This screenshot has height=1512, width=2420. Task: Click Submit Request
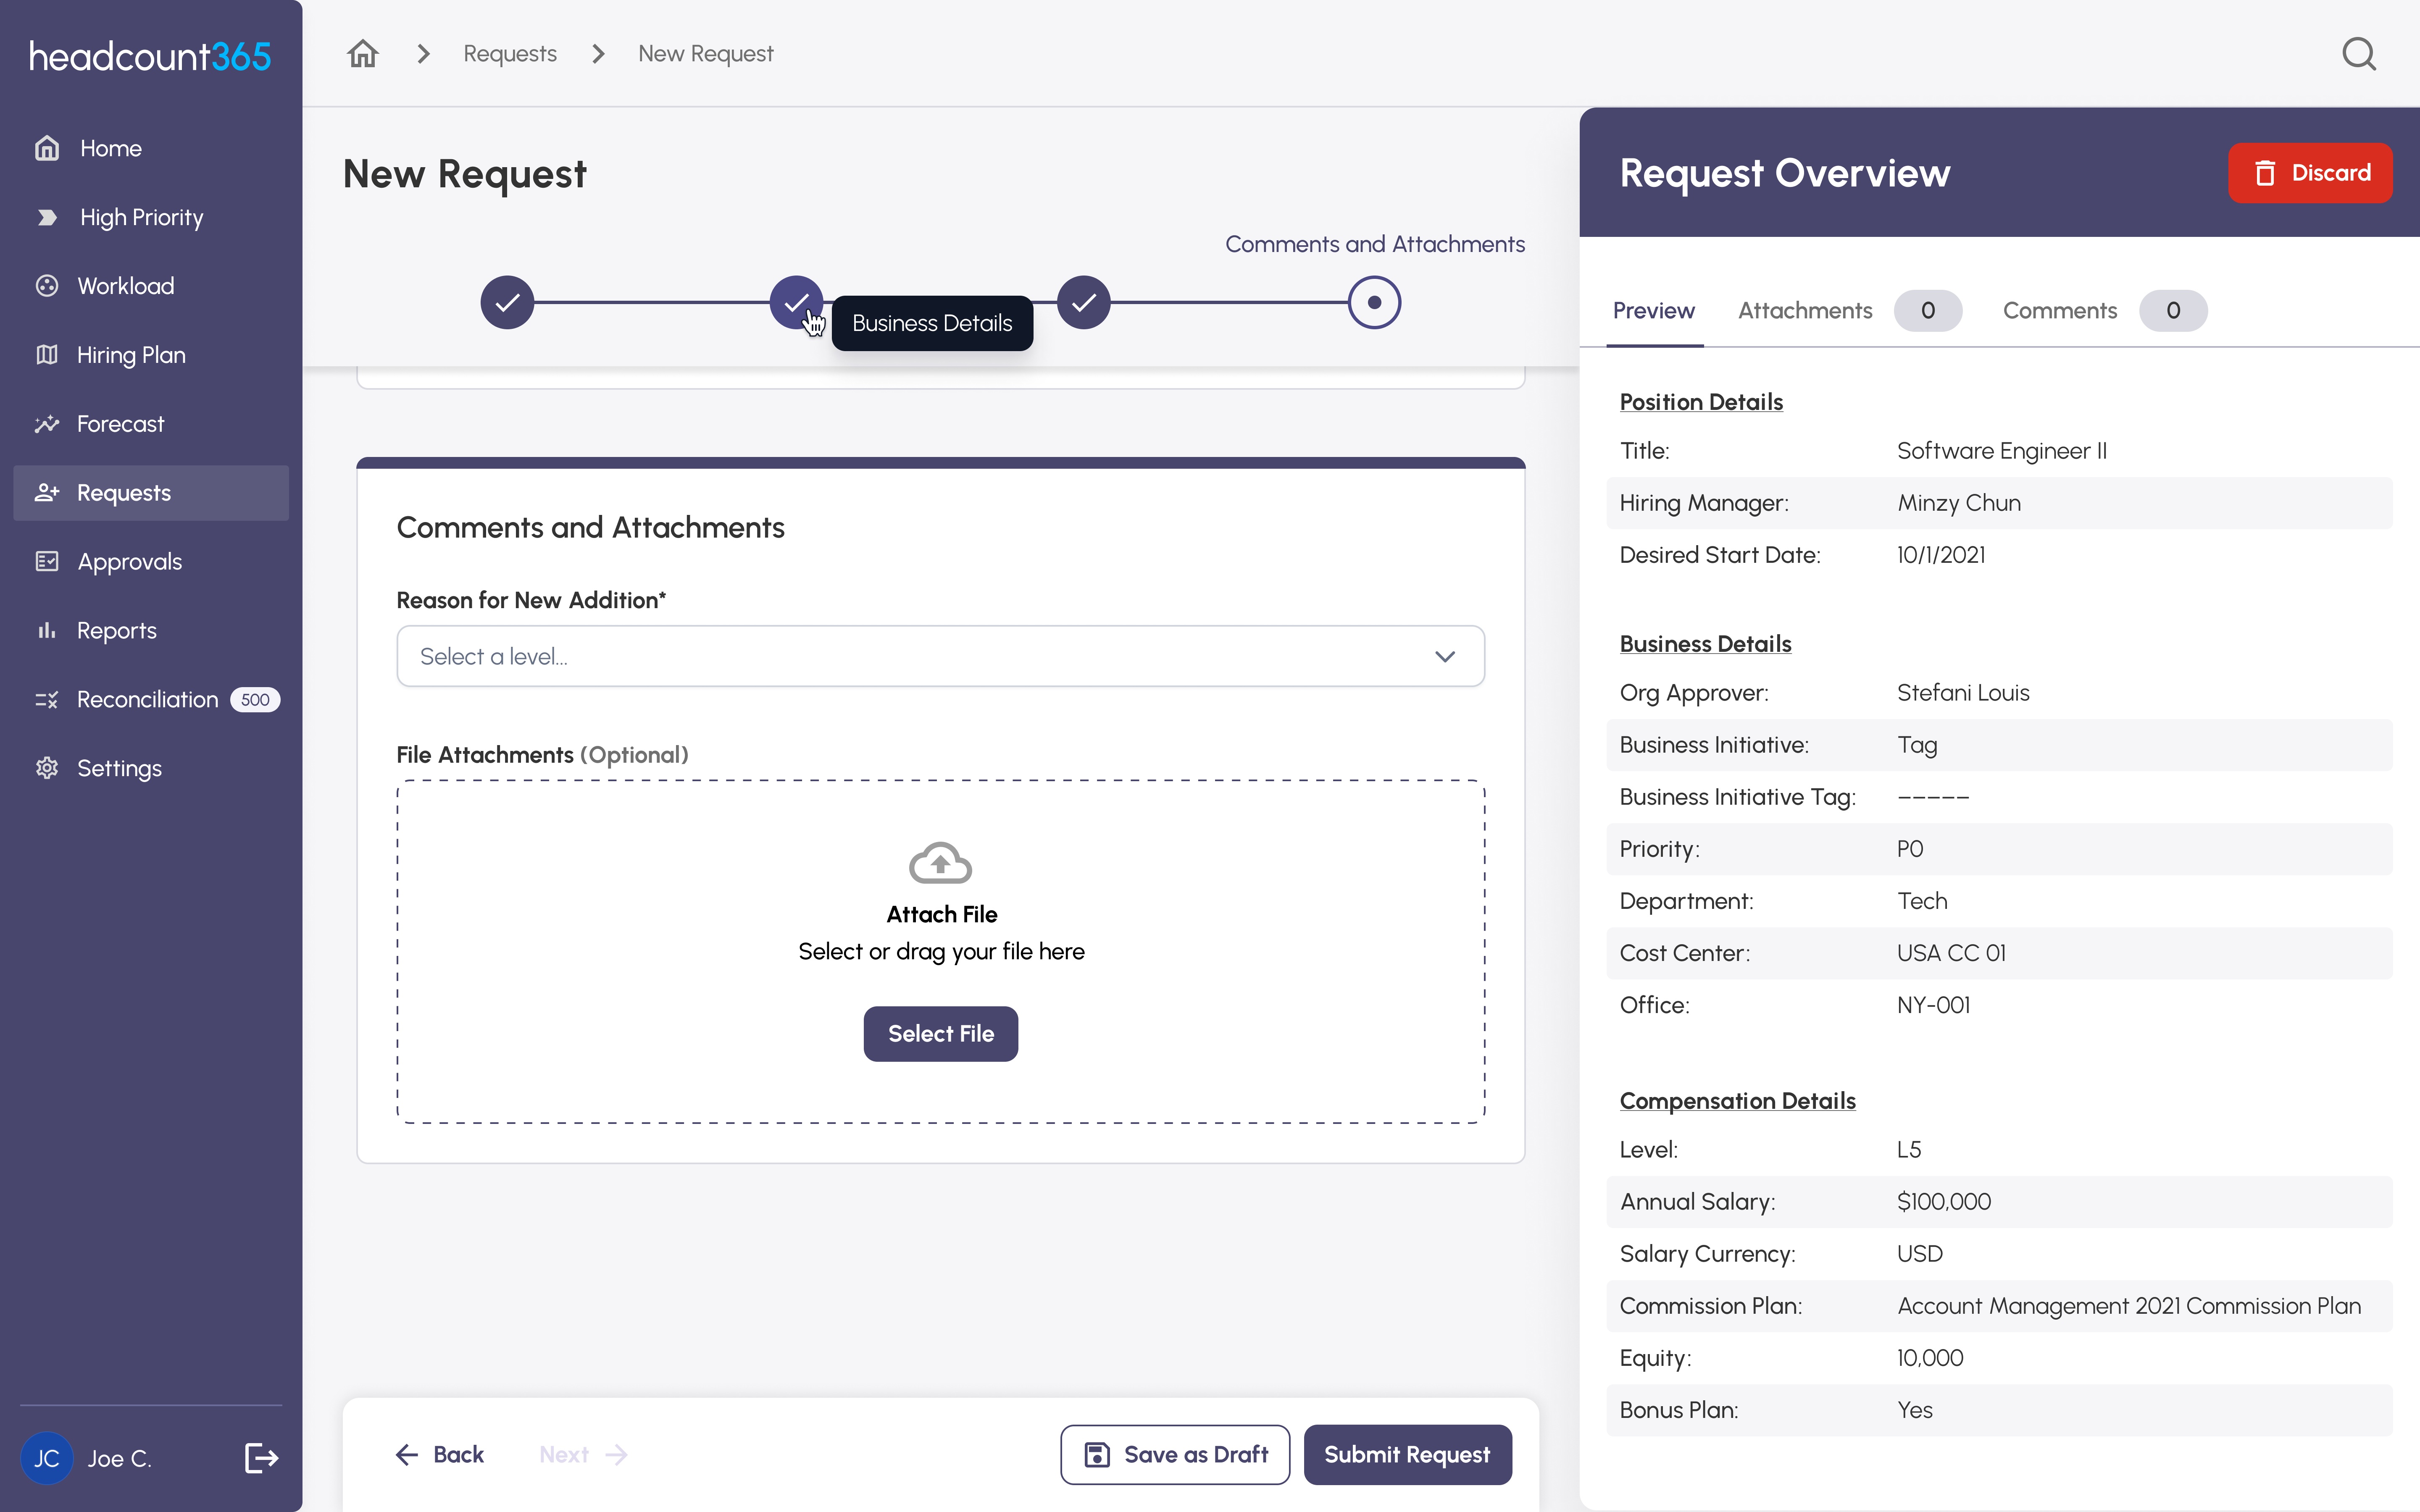pos(1407,1455)
